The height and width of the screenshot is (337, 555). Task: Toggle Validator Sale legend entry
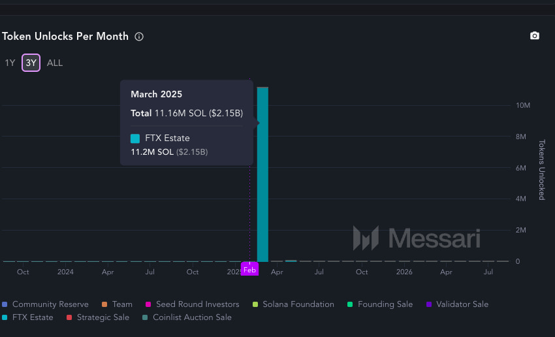coord(462,304)
